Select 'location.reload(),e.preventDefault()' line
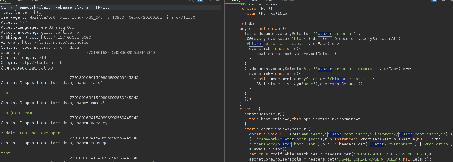The image size is (453, 162). pos(296,54)
